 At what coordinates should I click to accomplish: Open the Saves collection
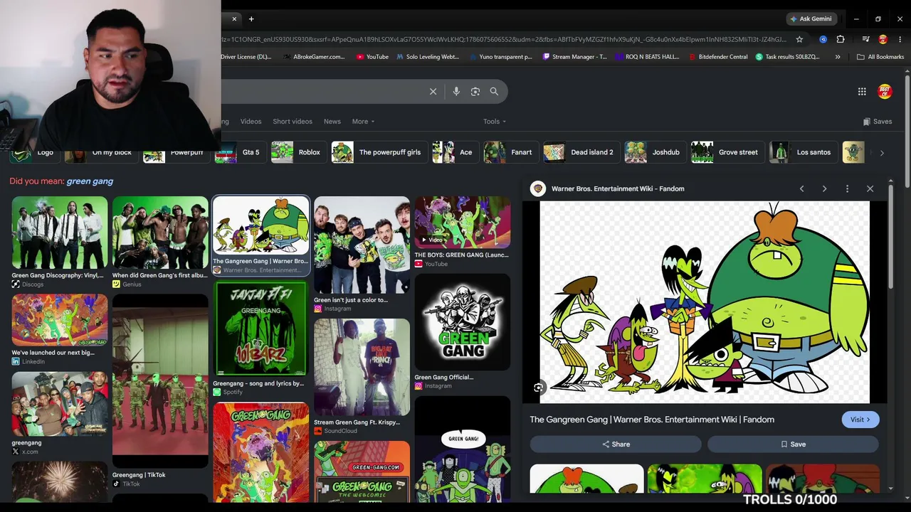[877, 122]
